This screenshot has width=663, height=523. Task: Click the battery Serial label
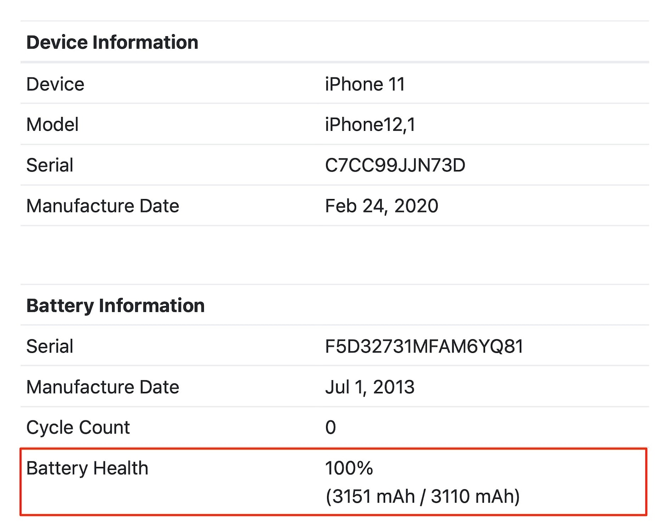(x=50, y=346)
